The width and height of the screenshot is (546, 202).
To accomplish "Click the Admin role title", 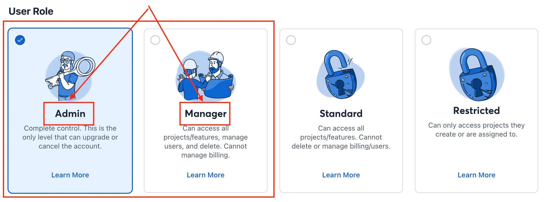I will 70,114.
